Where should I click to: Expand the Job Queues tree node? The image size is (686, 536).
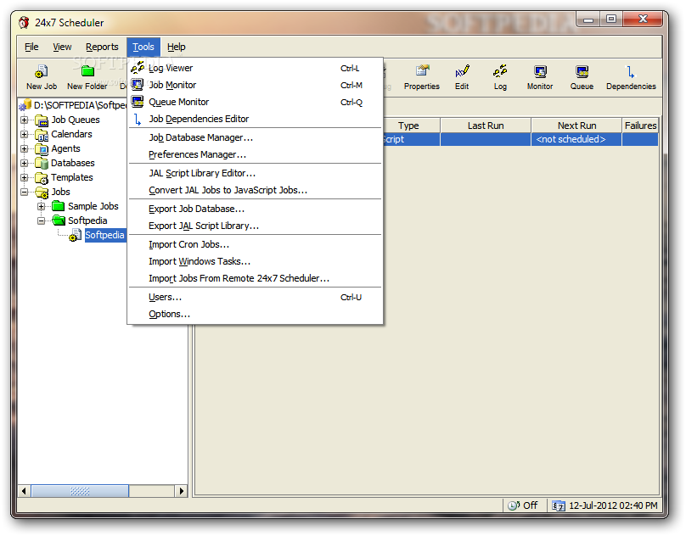pos(24,120)
